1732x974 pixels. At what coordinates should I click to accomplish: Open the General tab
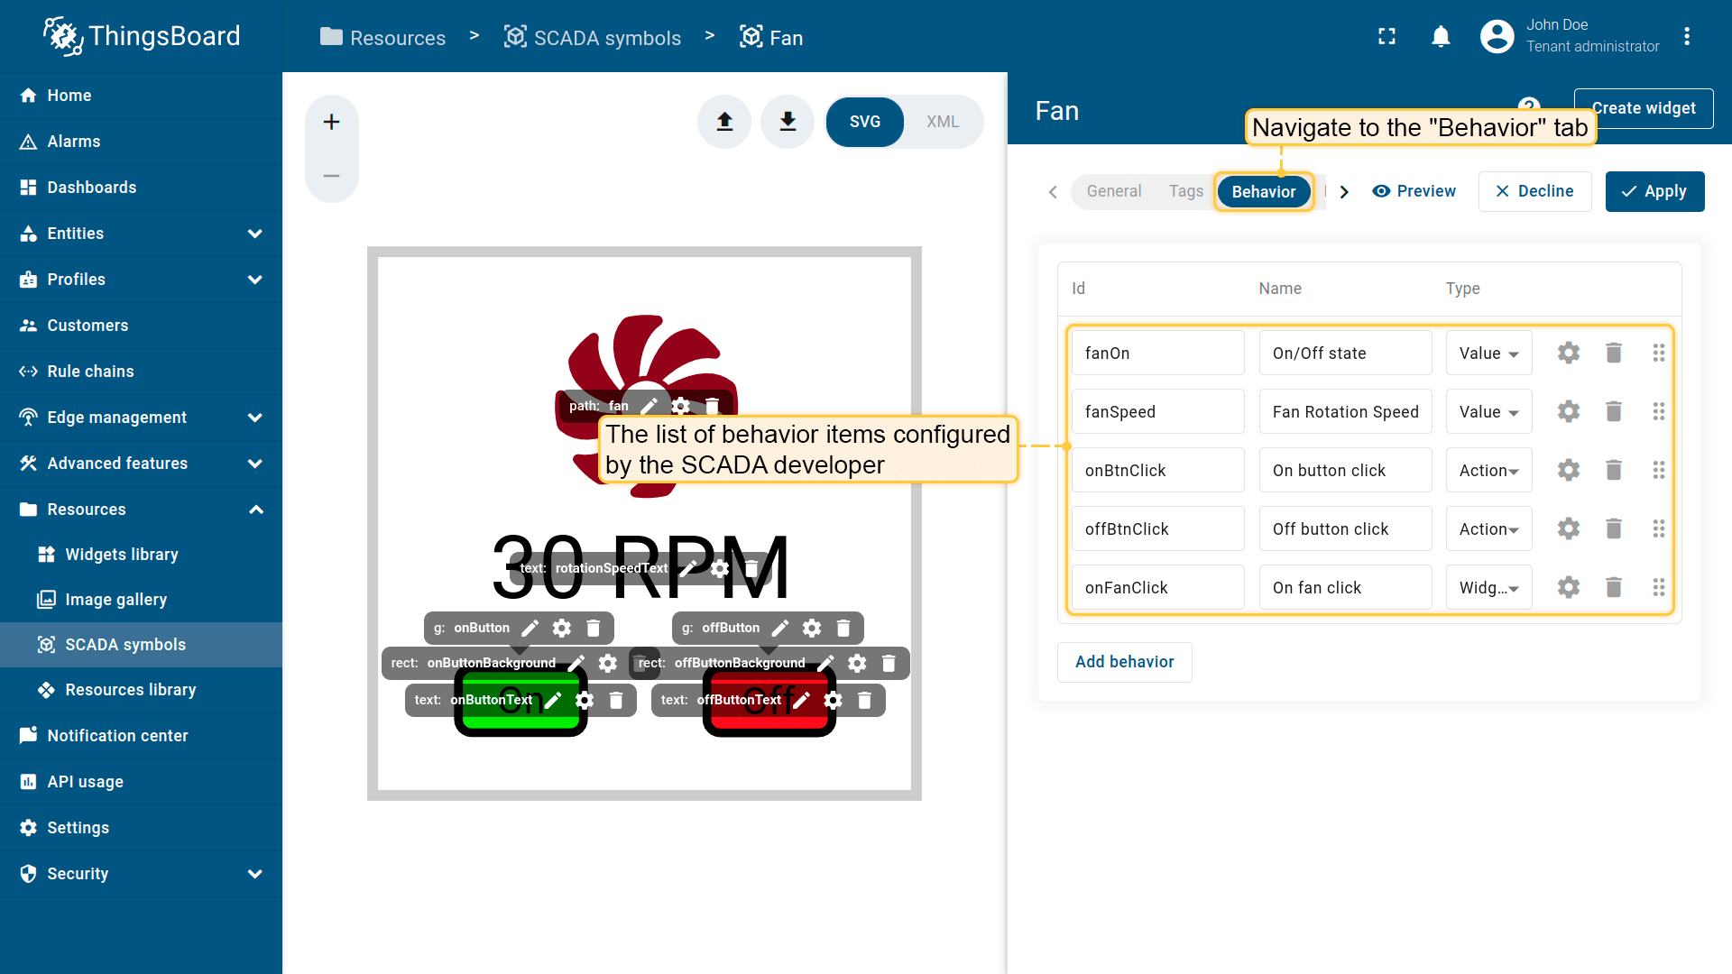(x=1113, y=191)
